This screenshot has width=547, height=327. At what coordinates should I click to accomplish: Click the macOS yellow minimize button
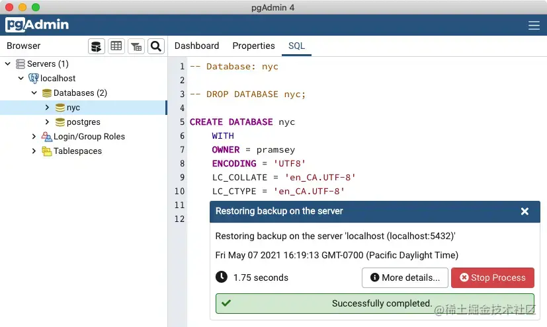click(x=22, y=7)
